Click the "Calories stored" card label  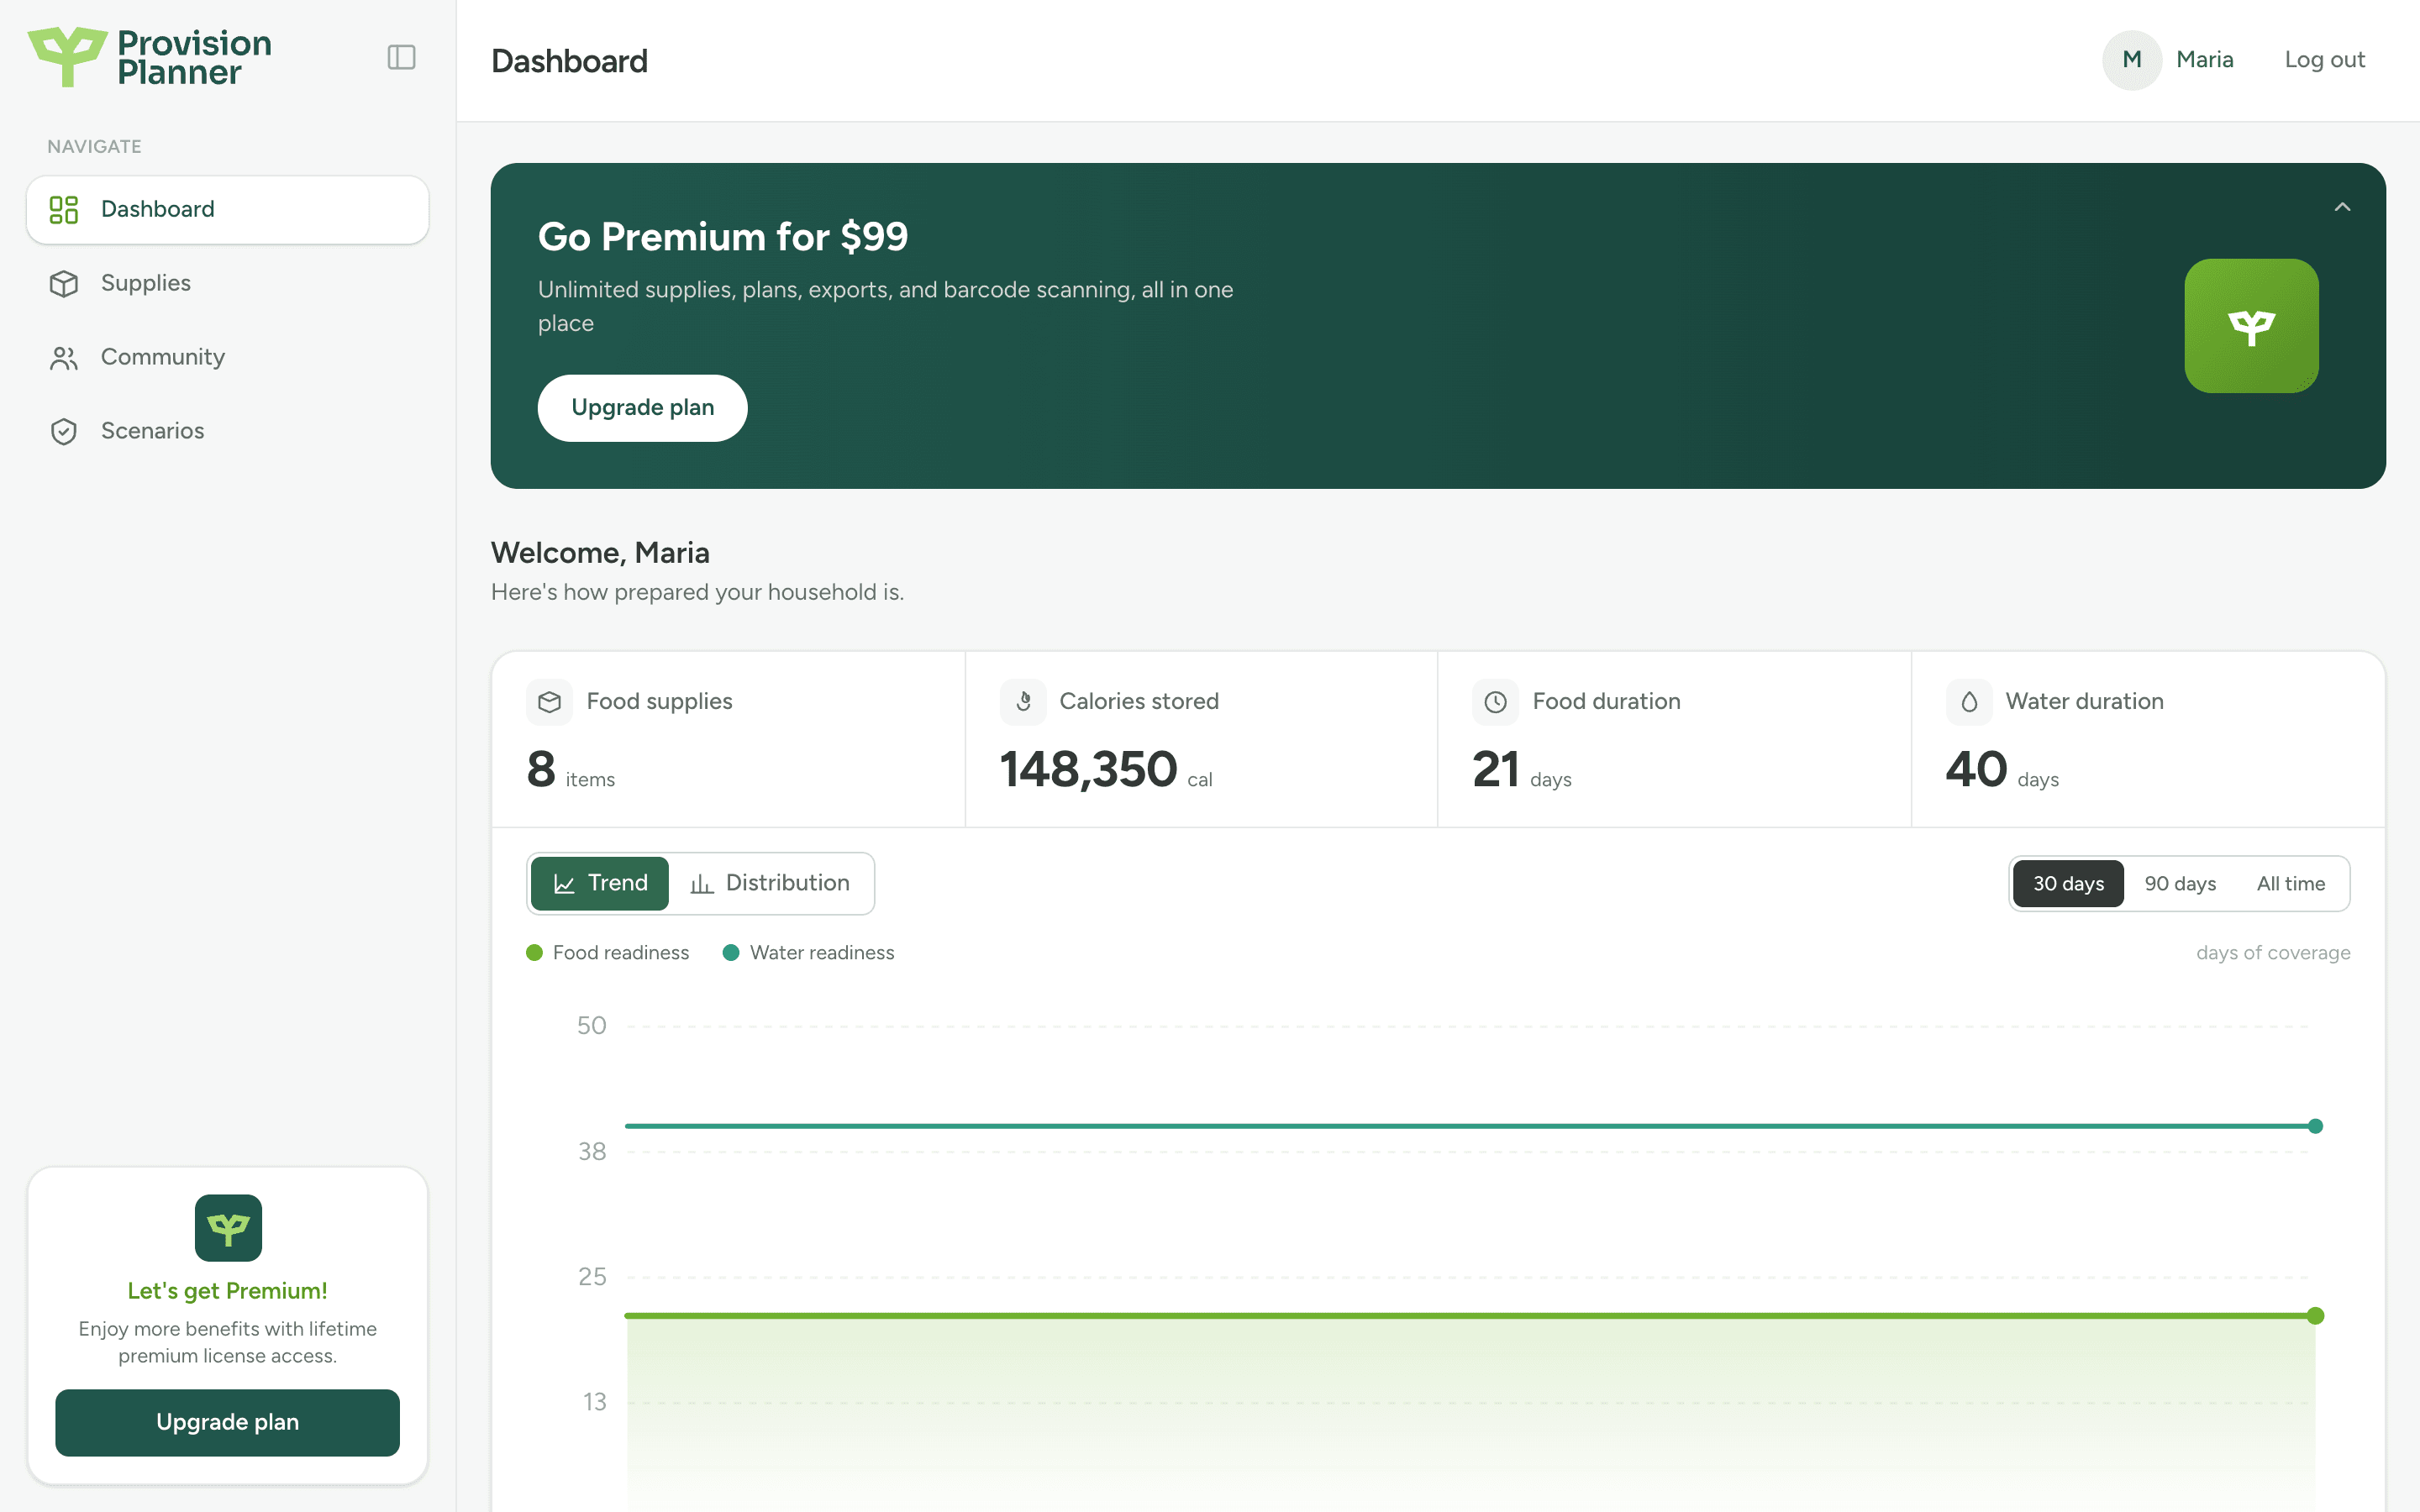pos(1139,702)
